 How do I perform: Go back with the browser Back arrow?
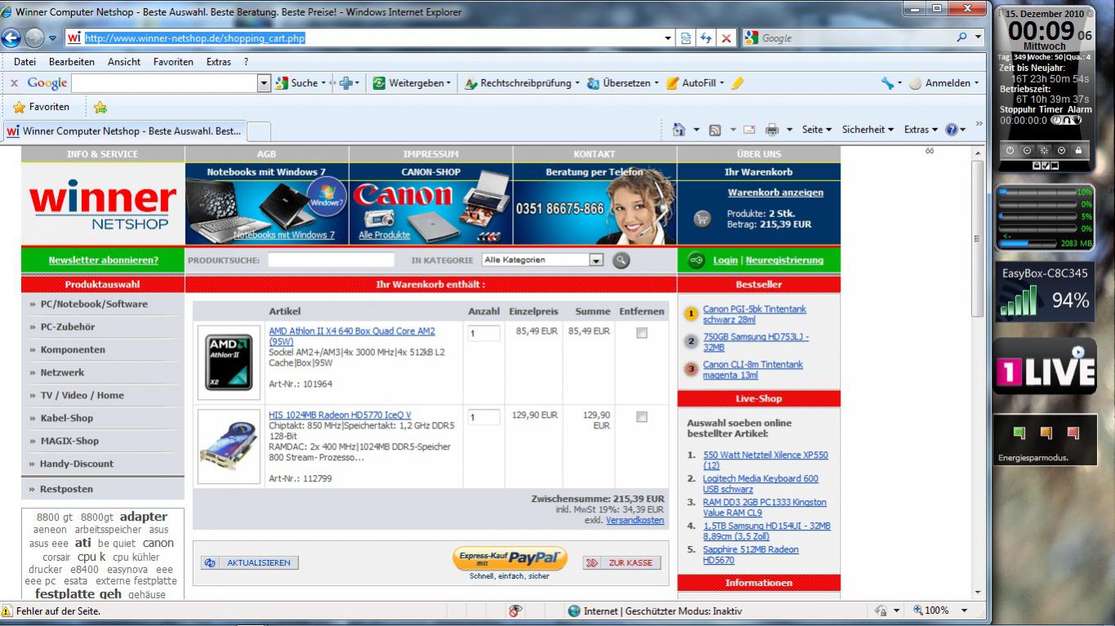point(11,38)
